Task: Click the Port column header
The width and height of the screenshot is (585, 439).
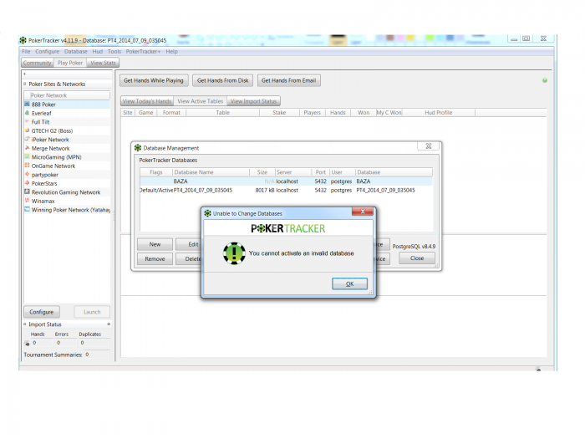Action: [320, 172]
